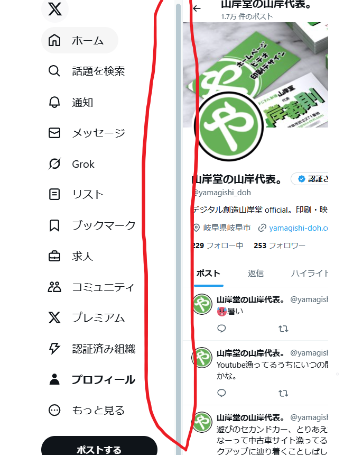This screenshot has height=455, width=344.
Task: Open 求人 briefcase icon
Action: coord(54,256)
